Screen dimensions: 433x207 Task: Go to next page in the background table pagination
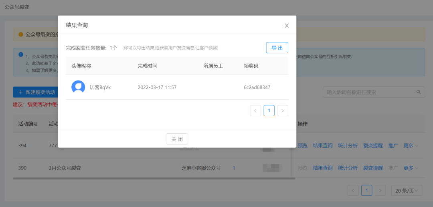point(380,191)
